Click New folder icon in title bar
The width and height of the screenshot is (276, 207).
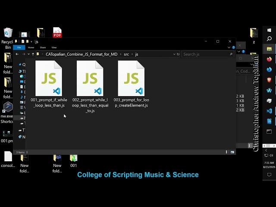click(27, 41)
